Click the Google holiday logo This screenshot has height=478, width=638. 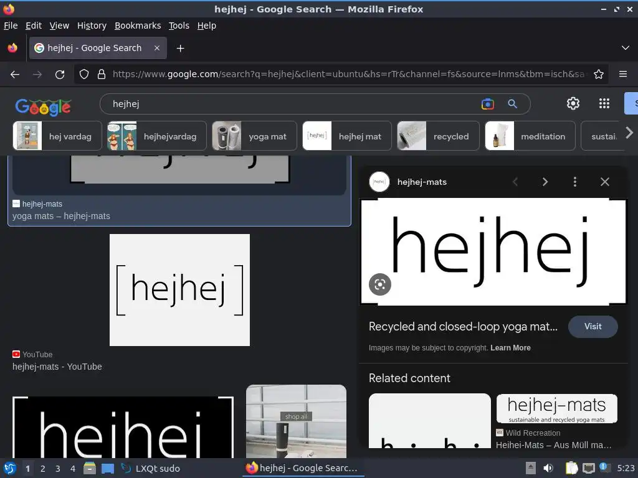click(44, 107)
